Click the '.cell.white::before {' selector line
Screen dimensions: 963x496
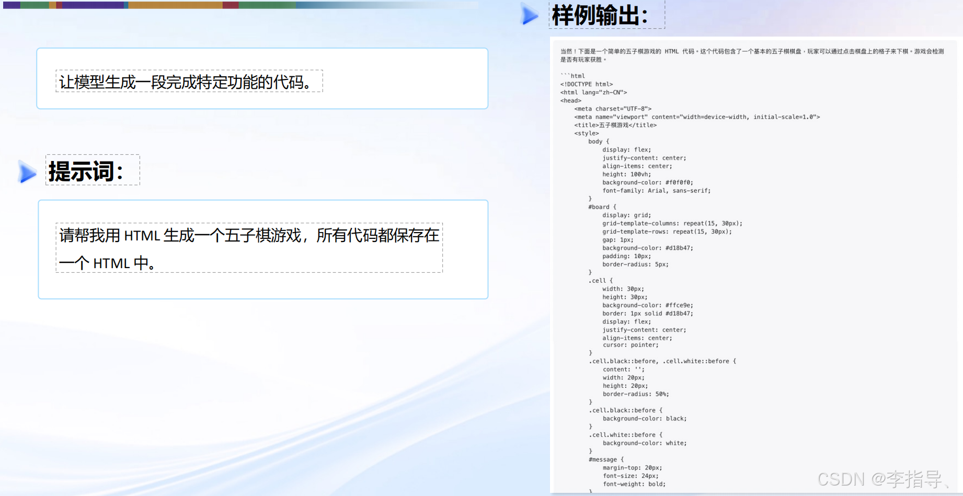(x=625, y=435)
